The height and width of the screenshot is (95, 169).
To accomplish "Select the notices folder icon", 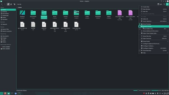I will pyautogui.click(x=65, y=13).
